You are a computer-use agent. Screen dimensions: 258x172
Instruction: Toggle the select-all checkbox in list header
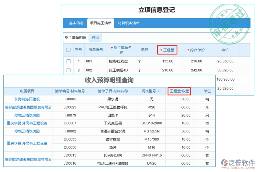click(68, 50)
